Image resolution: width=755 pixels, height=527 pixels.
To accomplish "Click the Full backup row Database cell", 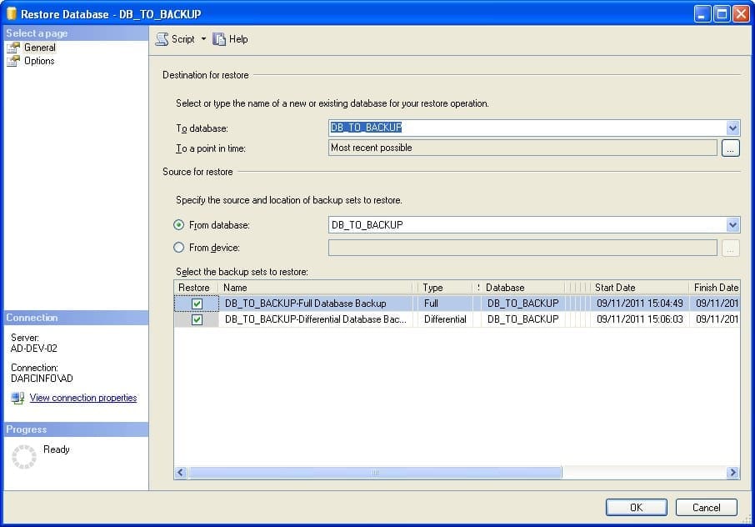I will [x=522, y=304].
